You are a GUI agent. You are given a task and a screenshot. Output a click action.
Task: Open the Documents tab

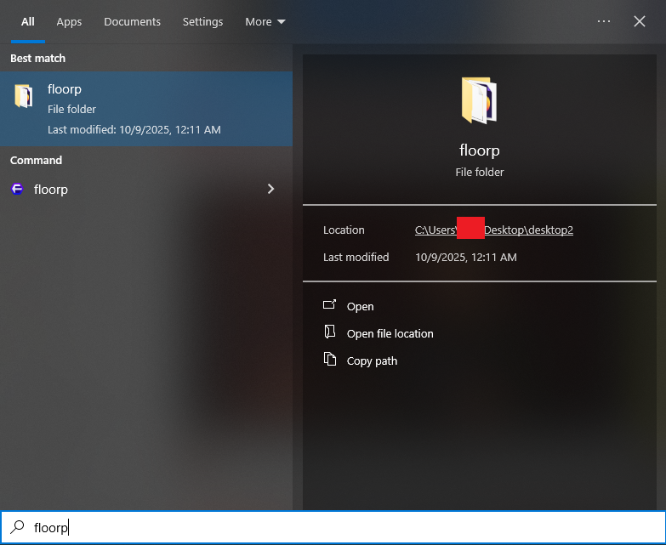pyautogui.click(x=132, y=21)
